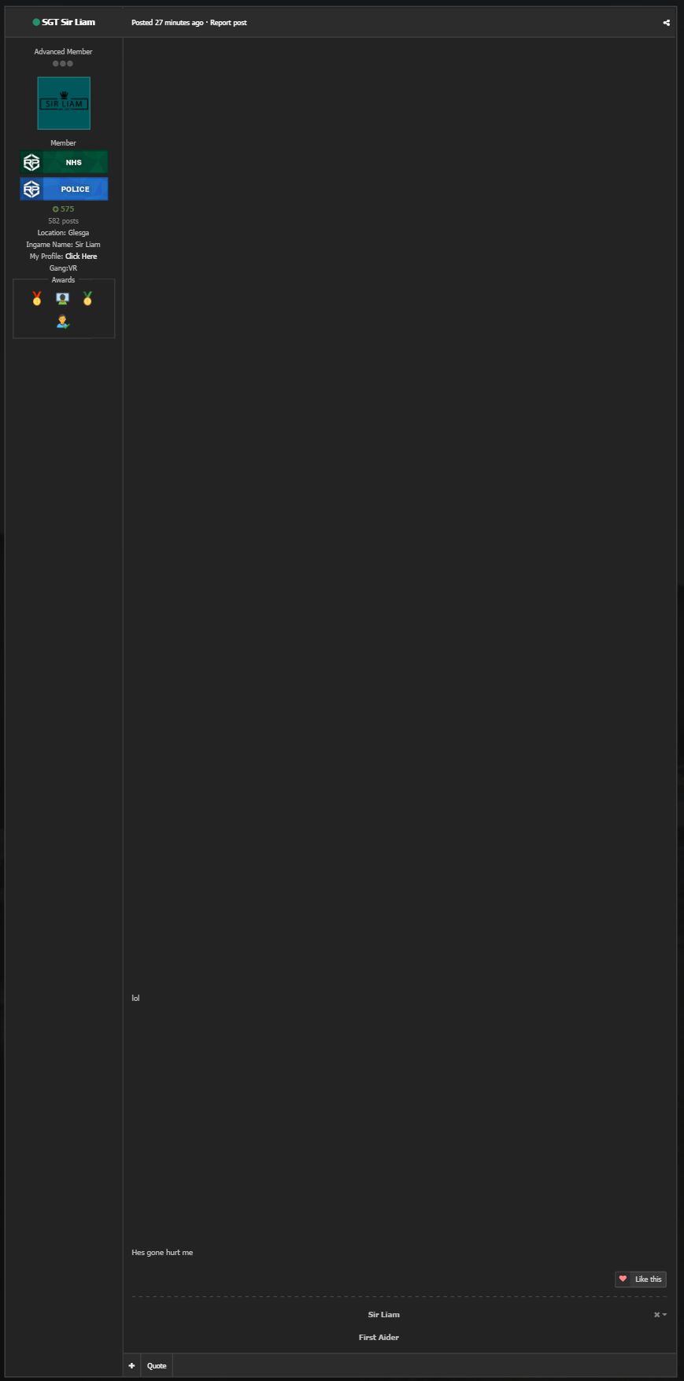Click the red ribbon gold medal award
The width and height of the screenshot is (684, 1381).
[x=37, y=299]
